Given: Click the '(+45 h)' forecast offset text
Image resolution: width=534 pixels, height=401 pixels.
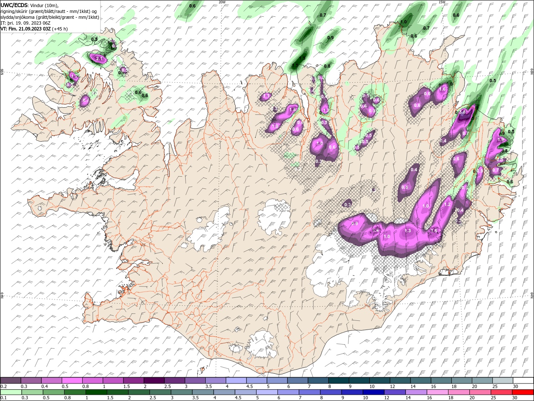Looking at the screenshot, I should tap(60, 29).
